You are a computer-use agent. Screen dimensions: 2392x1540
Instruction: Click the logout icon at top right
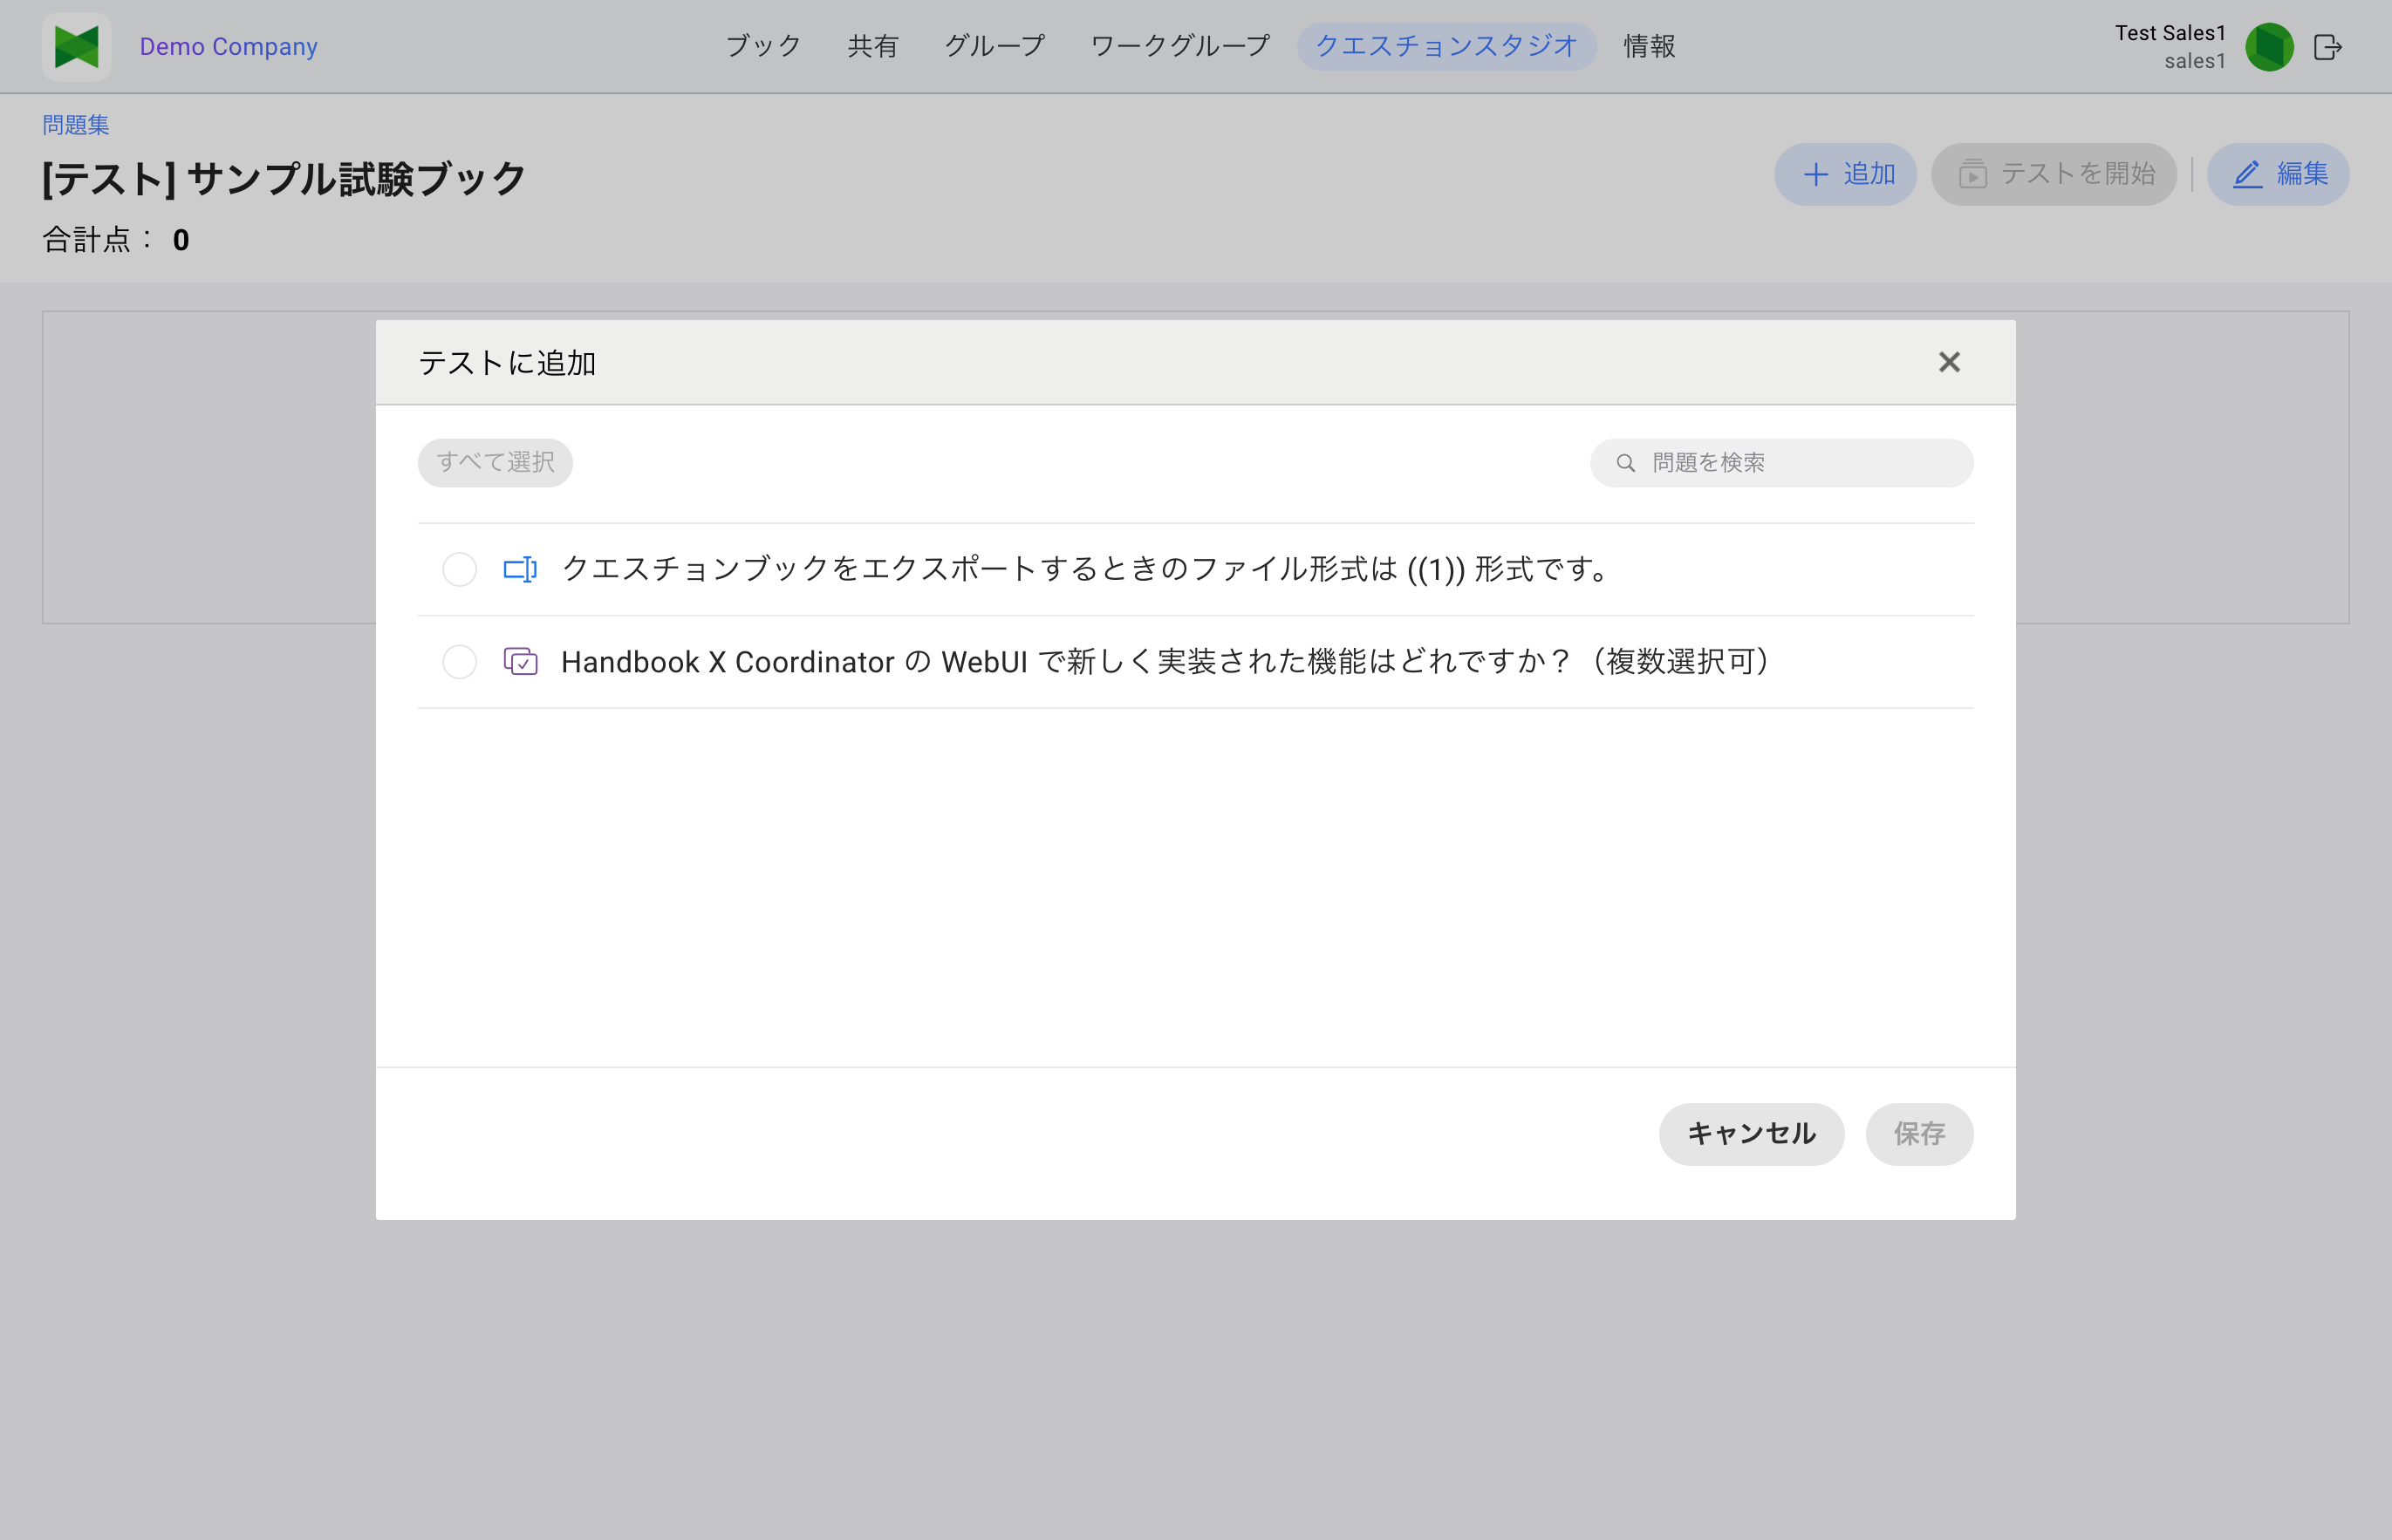[x=2328, y=47]
